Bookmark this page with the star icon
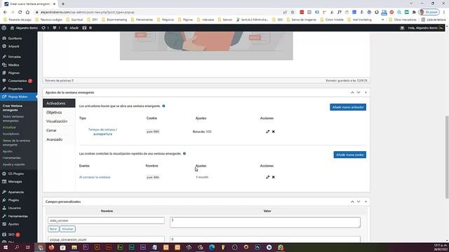449x252 pixels. point(293,13)
